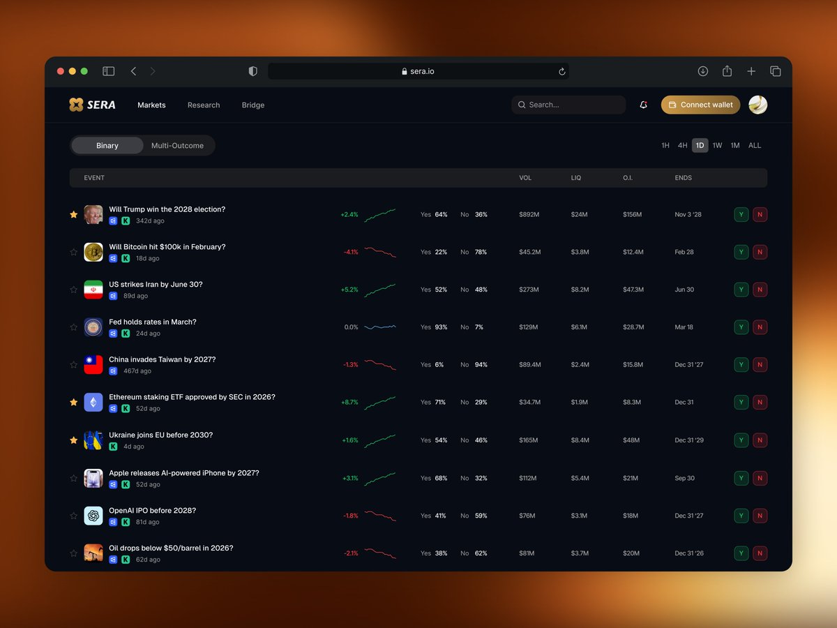The height and width of the screenshot is (628, 837).
Task: Open 'Will Trump win the 2028 election?'
Action: coord(167,209)
